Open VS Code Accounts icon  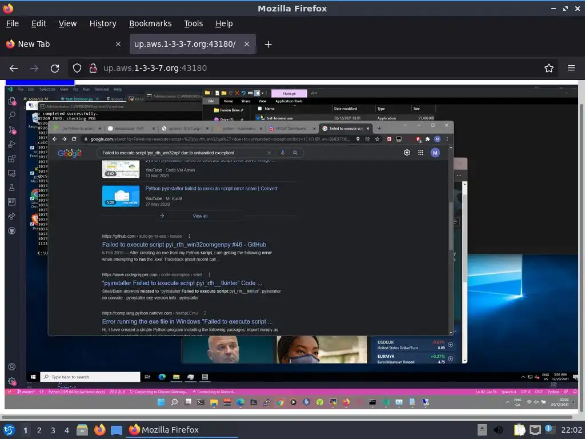click(x=12, y=366)
